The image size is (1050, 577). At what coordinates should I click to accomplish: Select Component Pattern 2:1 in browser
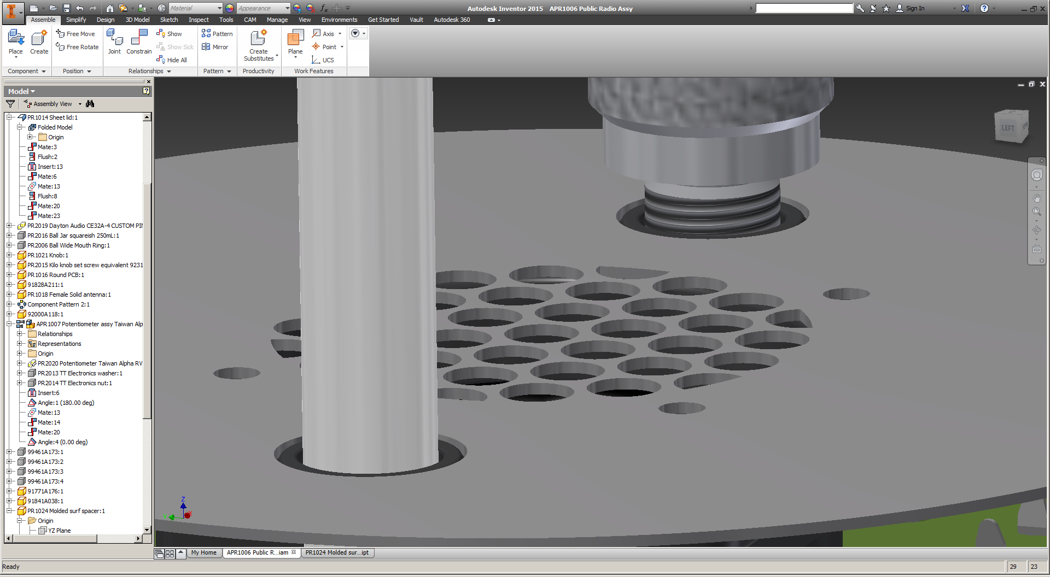[53, 304]
